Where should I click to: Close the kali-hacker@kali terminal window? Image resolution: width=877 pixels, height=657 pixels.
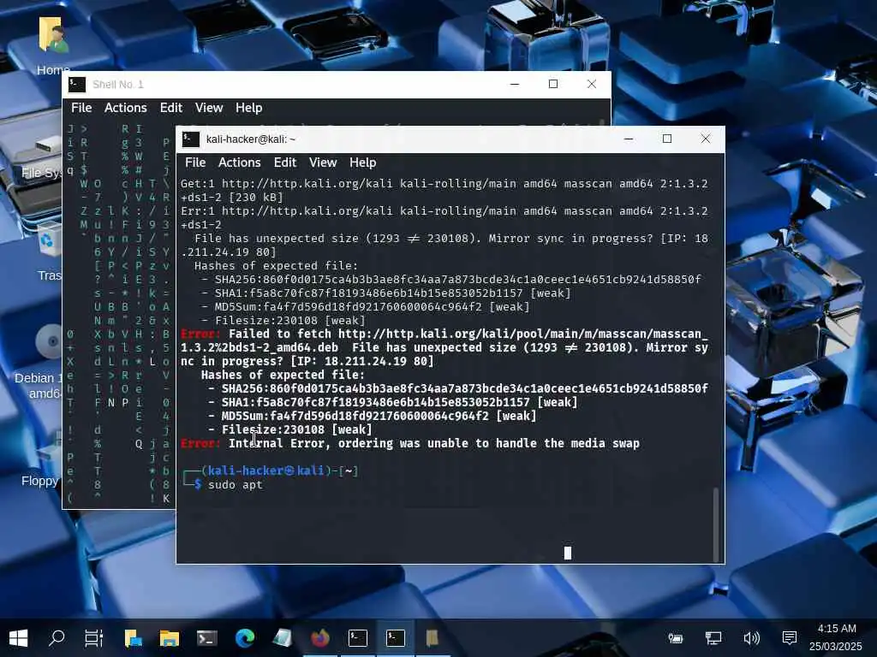pyautogui.click(x=706, y=139)
